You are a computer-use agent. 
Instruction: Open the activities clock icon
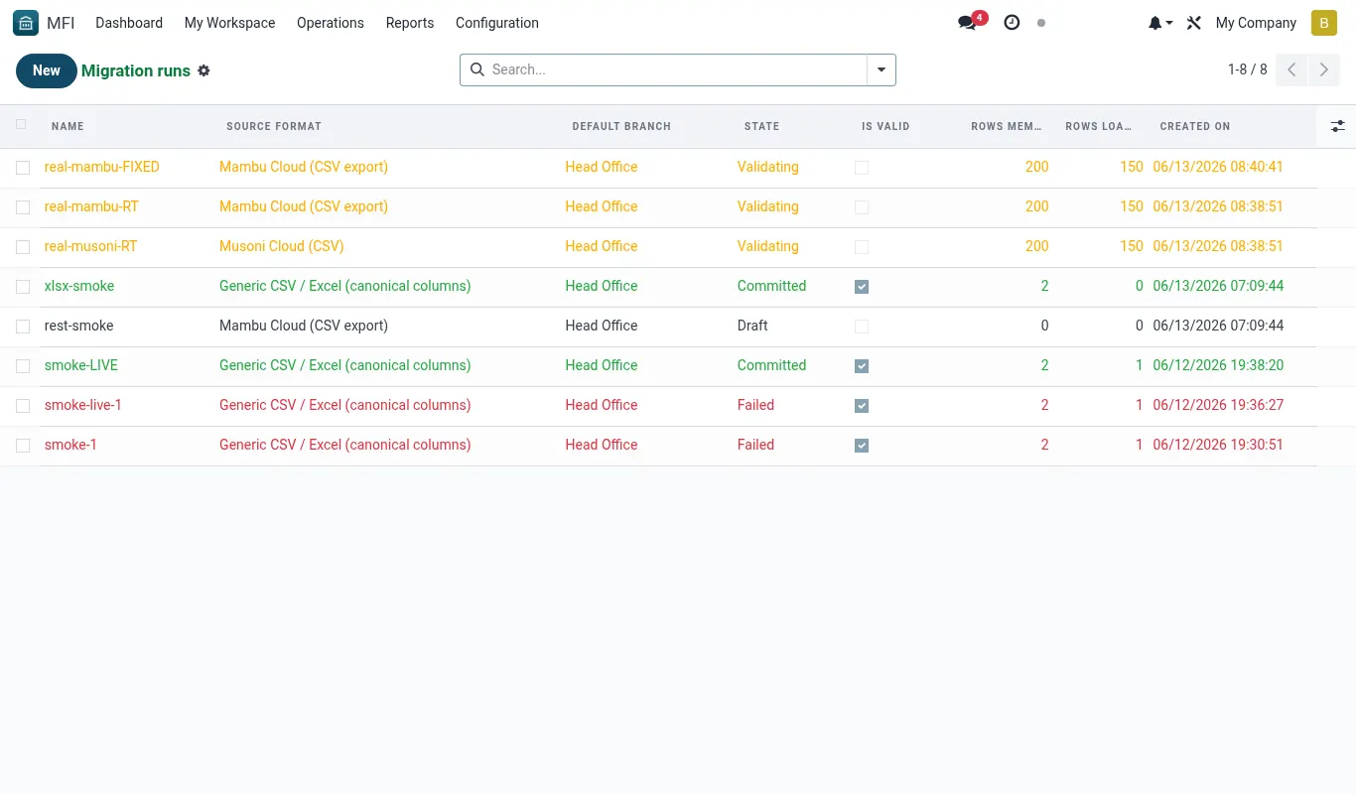(x=1012, y=23)
